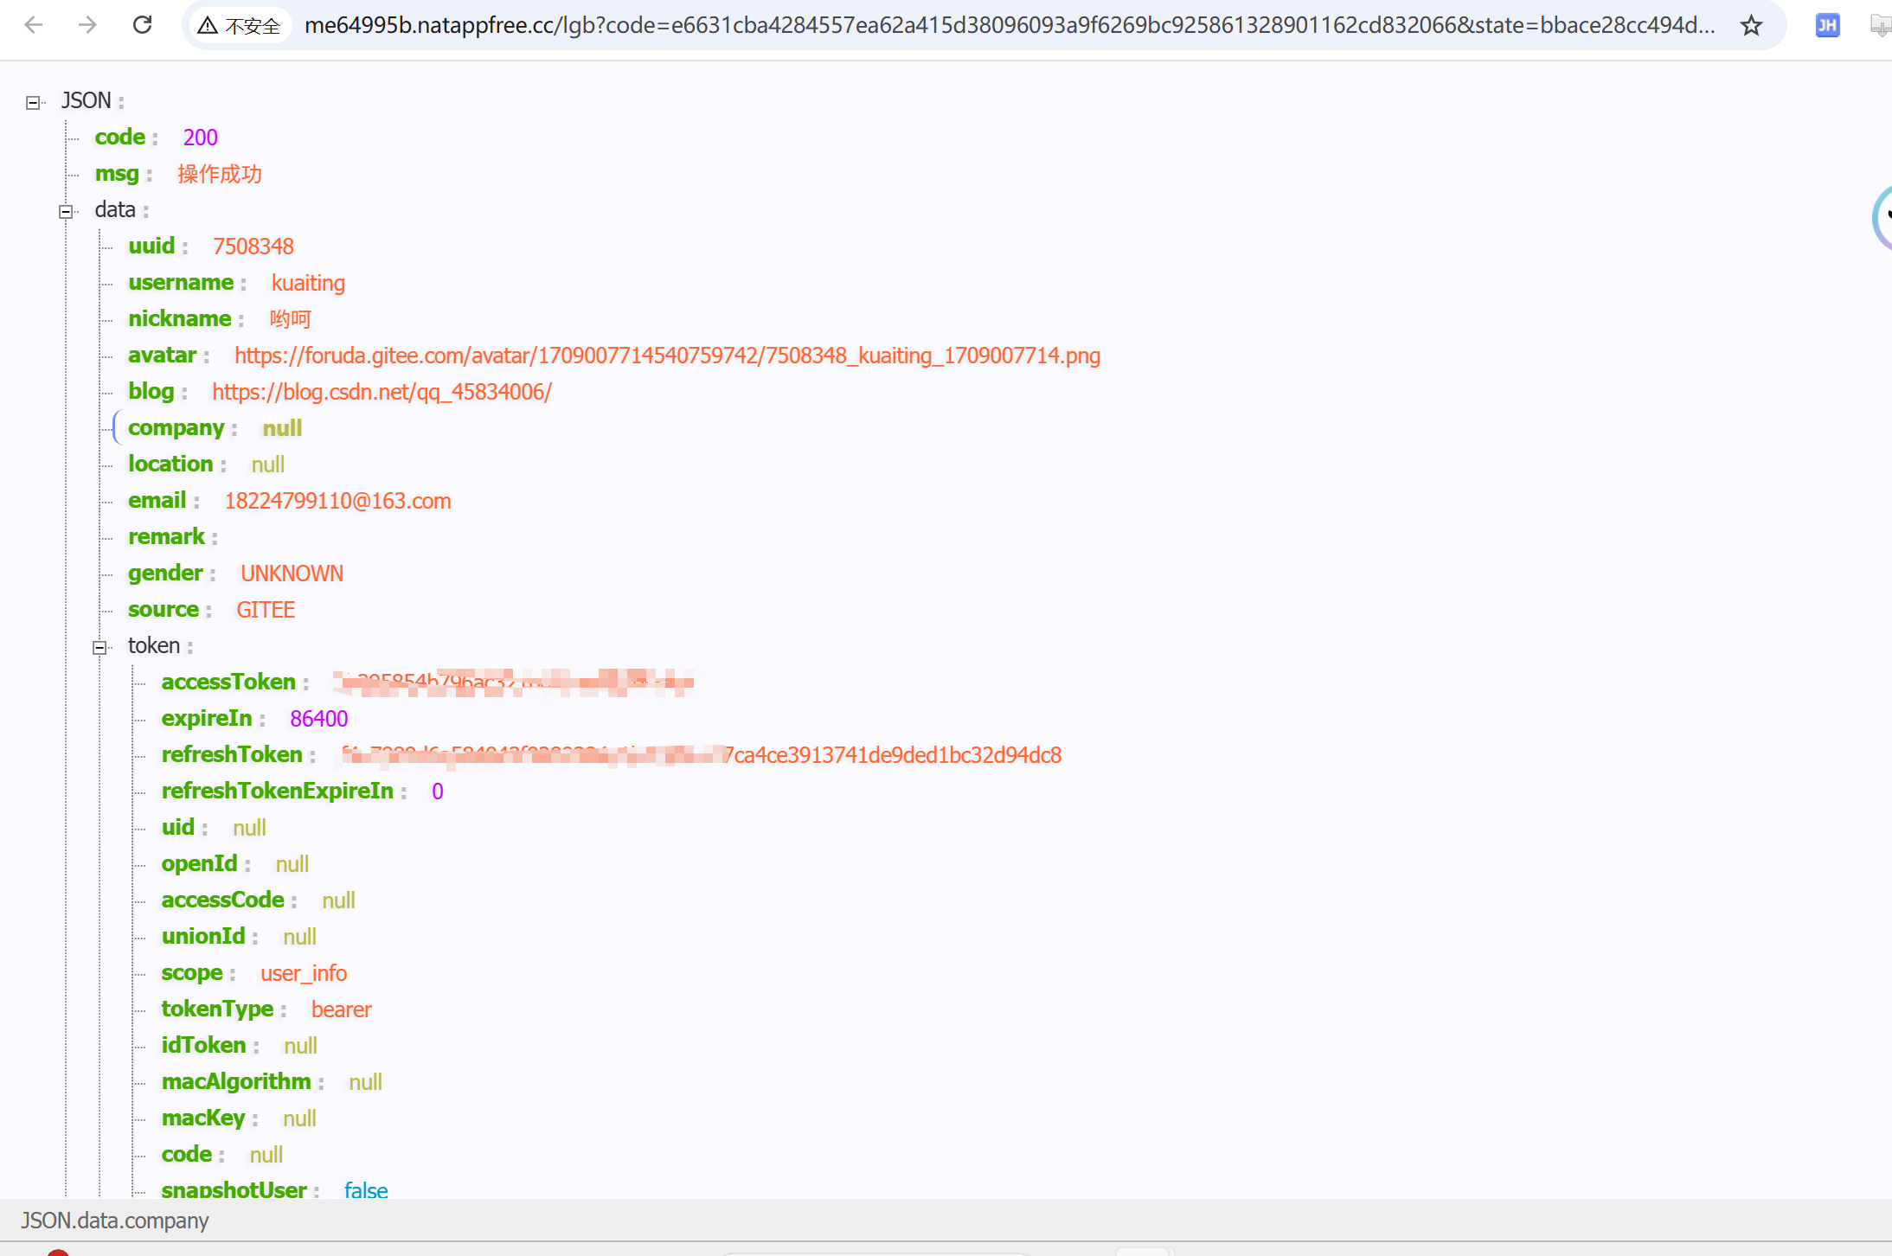Click the address bar URL
This screenshot has width=1892, height=1256.
coord(1009,26)
